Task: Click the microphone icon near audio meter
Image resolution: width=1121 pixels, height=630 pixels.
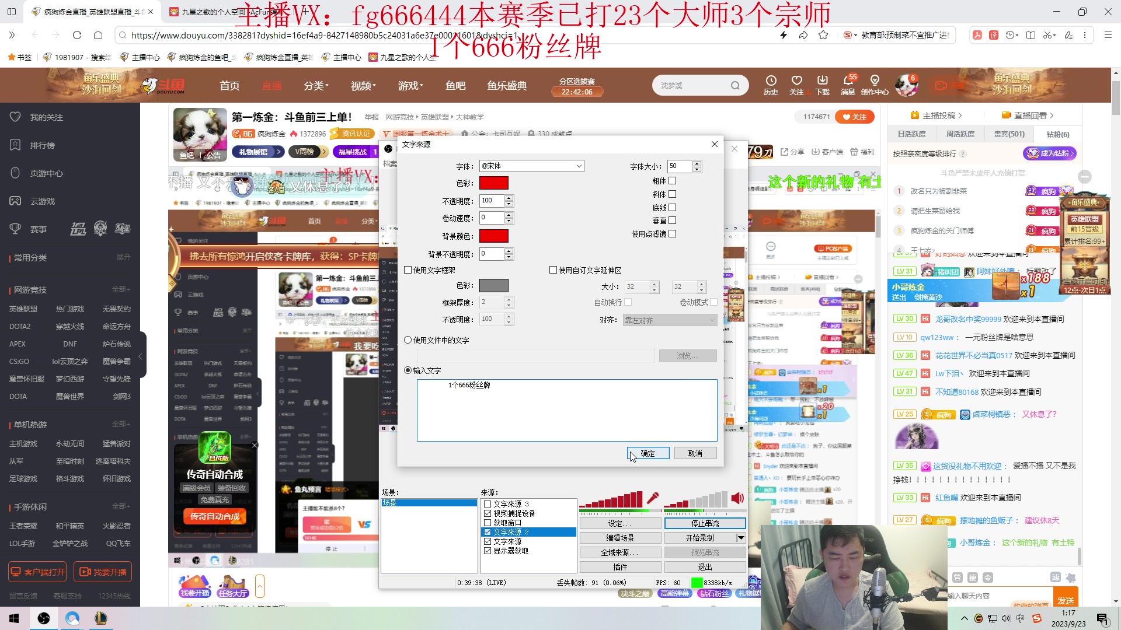Action: coord(653,498)
